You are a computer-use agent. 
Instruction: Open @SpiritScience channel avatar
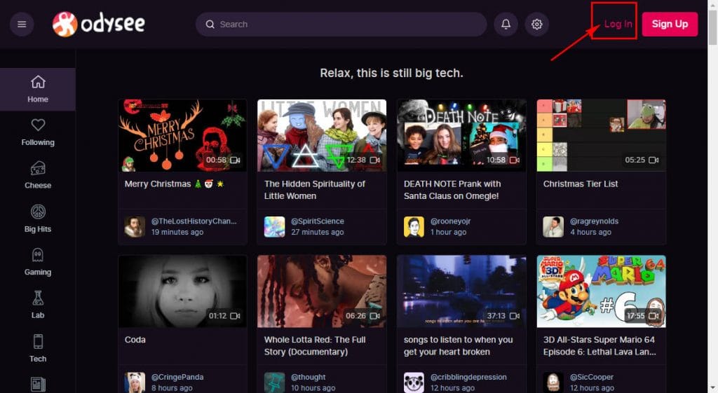click(274, 227)
